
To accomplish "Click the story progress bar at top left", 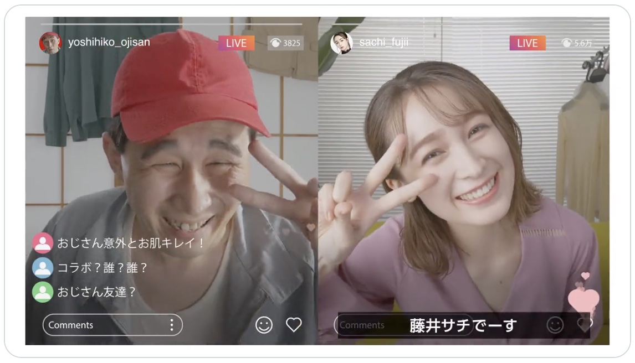I will pyautogui.click(x=171, y=24).
